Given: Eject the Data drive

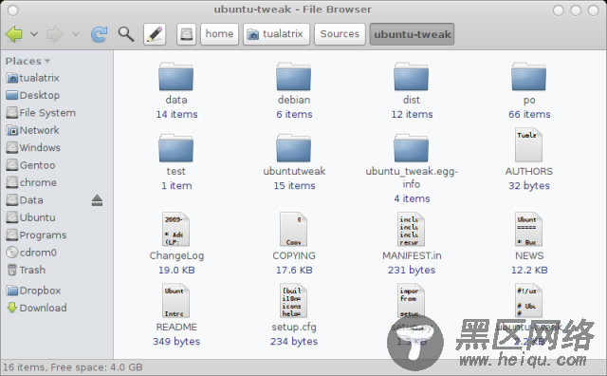Looking at the screenshot, I should [x=97, y=200].
